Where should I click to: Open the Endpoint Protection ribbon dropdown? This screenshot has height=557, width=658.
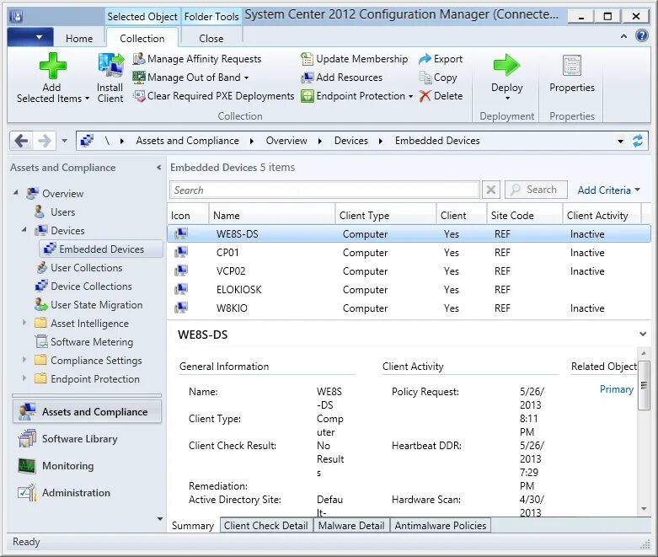pyautogui.click(x=357, y=96)
